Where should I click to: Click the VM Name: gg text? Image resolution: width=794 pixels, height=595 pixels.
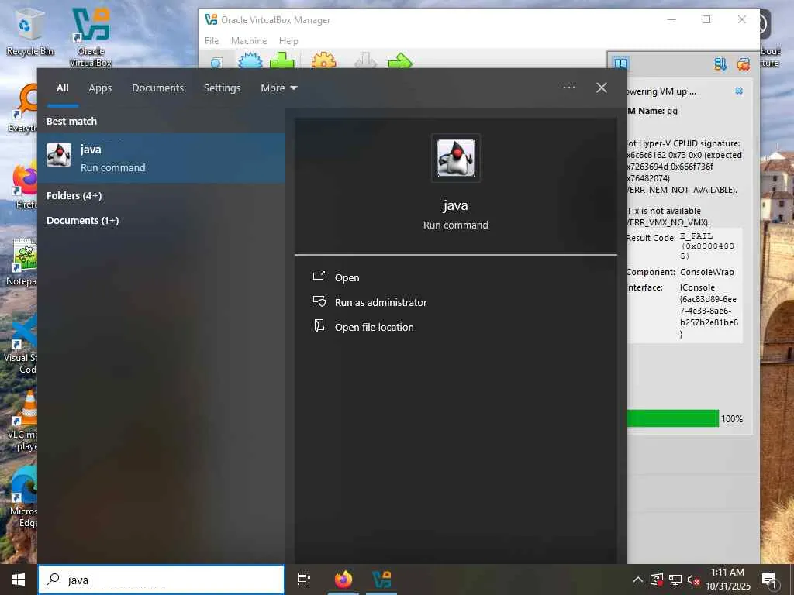click(652, 111)
